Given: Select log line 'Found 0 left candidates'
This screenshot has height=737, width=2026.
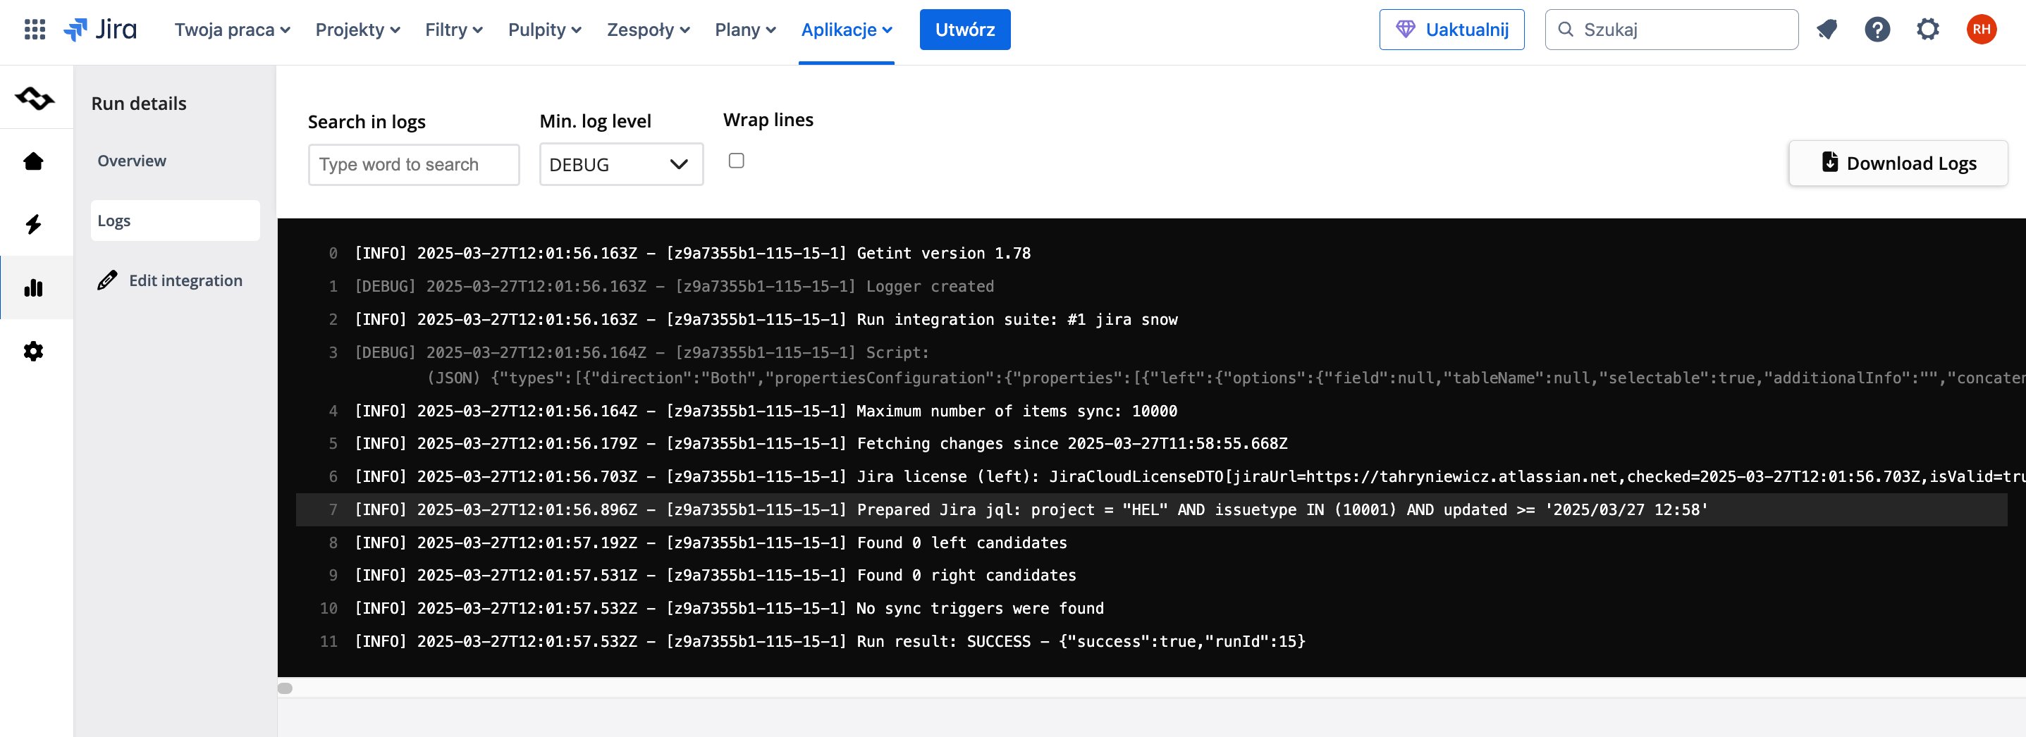Looking at the screenshot, I should [x=1151, y=542].
